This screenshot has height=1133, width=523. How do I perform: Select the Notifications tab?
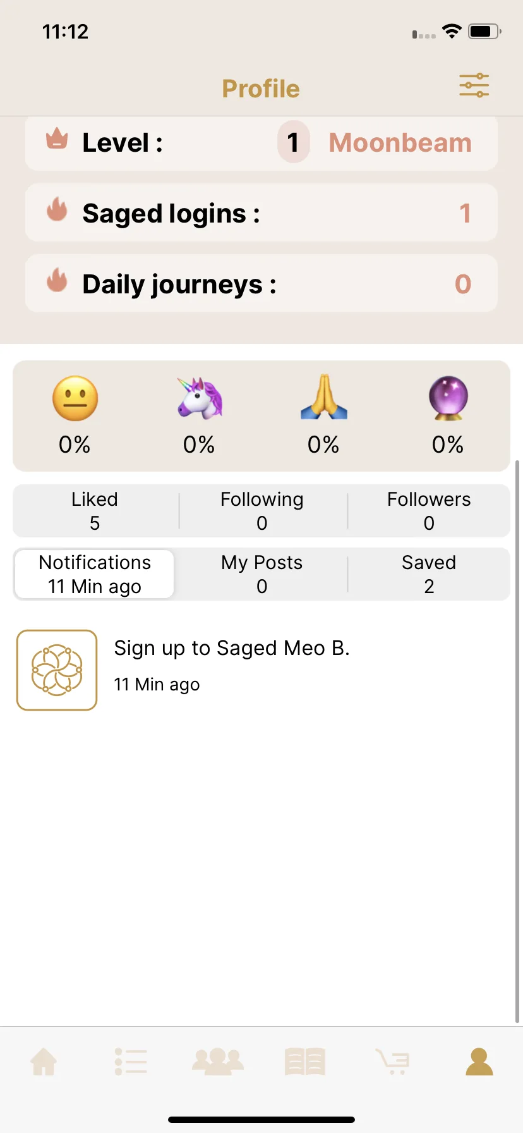95,574
